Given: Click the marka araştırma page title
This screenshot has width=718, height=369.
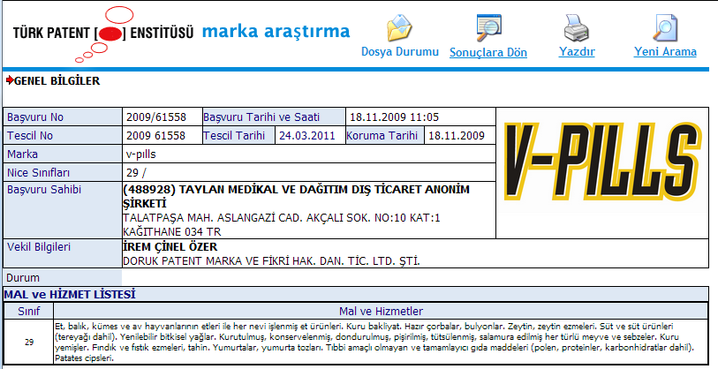Looking at the screenshot, I should point(276,33).
